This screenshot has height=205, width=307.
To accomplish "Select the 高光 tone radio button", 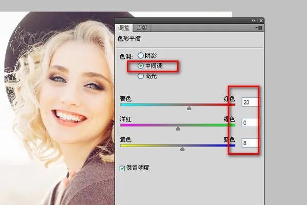I will 140,76.
